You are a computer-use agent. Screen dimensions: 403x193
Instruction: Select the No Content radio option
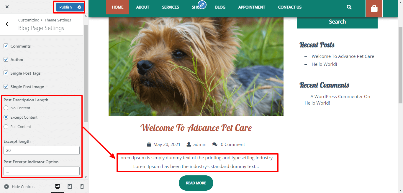click(6, 108)
